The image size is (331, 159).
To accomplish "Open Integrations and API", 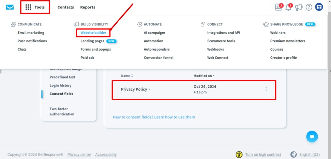I will (x=223, y=33).
